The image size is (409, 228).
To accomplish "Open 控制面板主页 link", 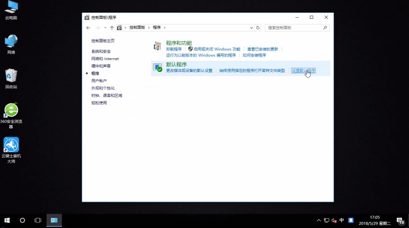I will click(x=103, y=41).
